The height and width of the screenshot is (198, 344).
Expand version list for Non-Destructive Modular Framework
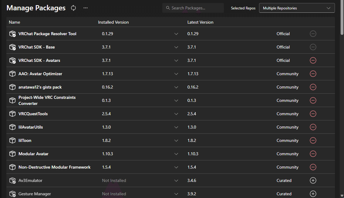tap(176, 167)
